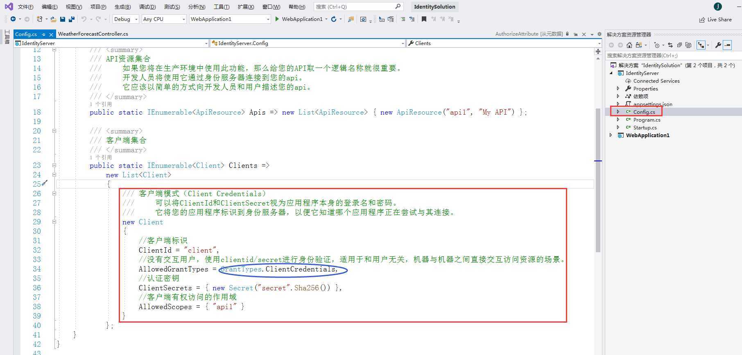Click the settings gear icon above the editor
742x355 pixels.
pyautogui.click(x=599, y=34)
